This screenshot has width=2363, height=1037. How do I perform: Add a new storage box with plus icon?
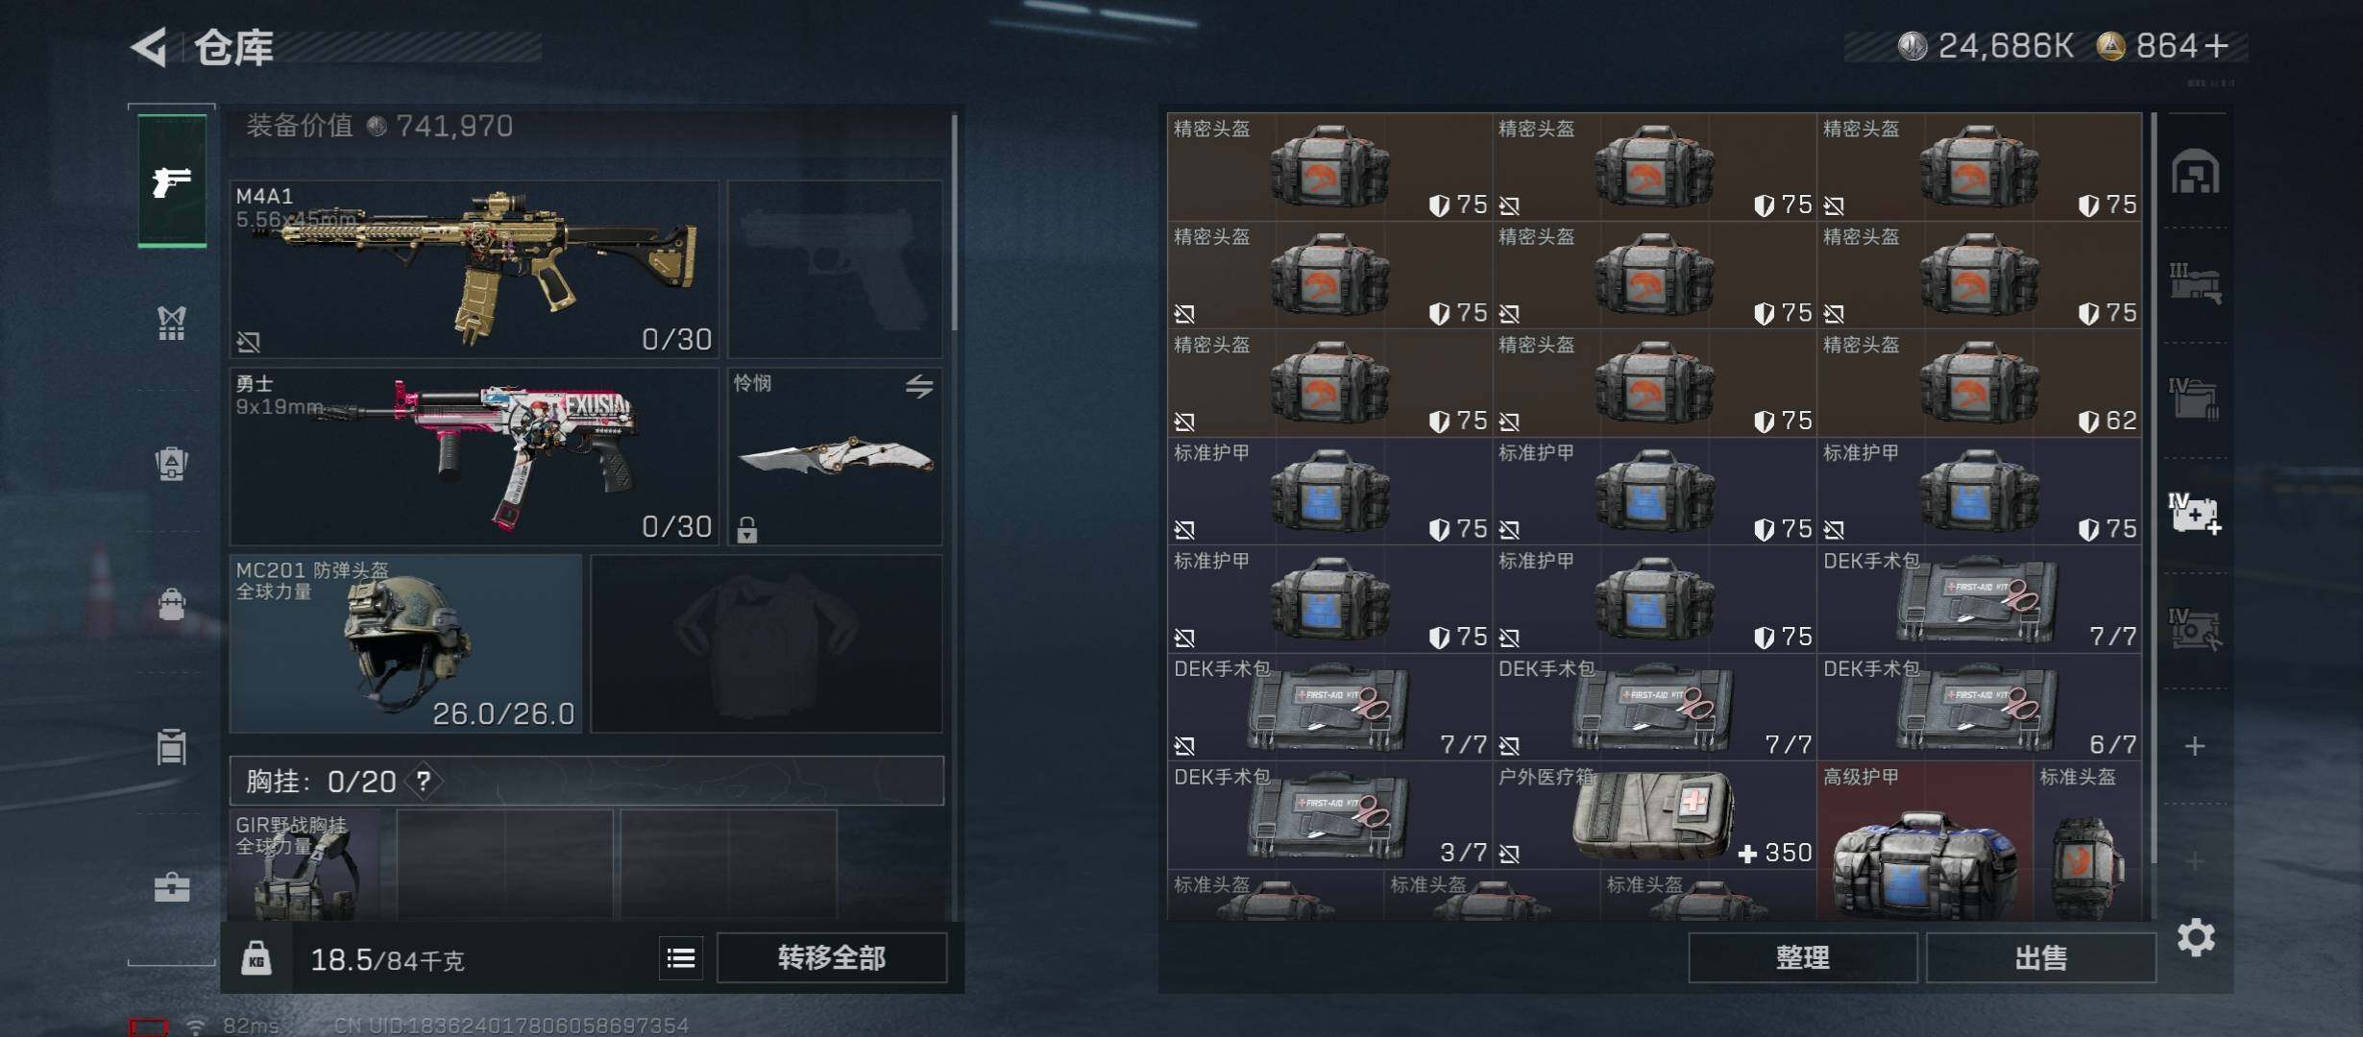click(x=2195, y=746)
